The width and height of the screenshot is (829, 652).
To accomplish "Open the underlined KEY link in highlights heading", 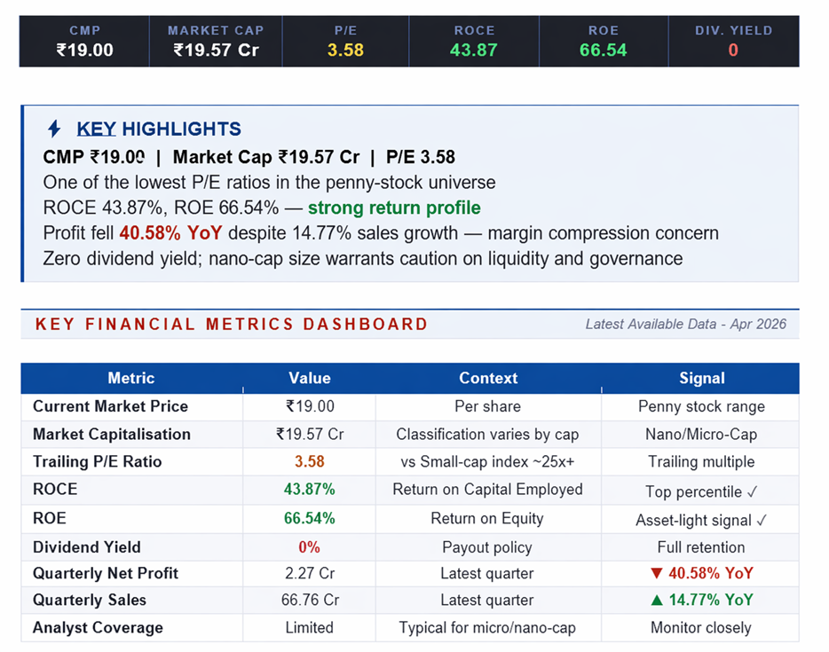I will (96, 129).
